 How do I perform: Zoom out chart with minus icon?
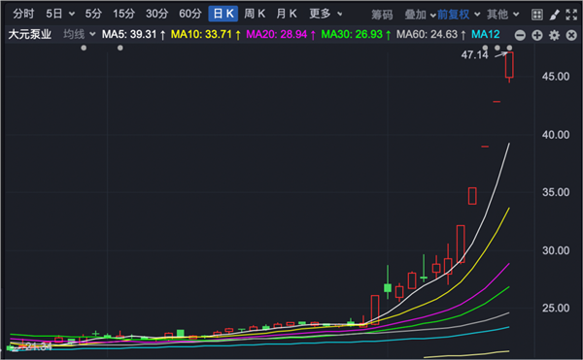click(x=520, y=35)
